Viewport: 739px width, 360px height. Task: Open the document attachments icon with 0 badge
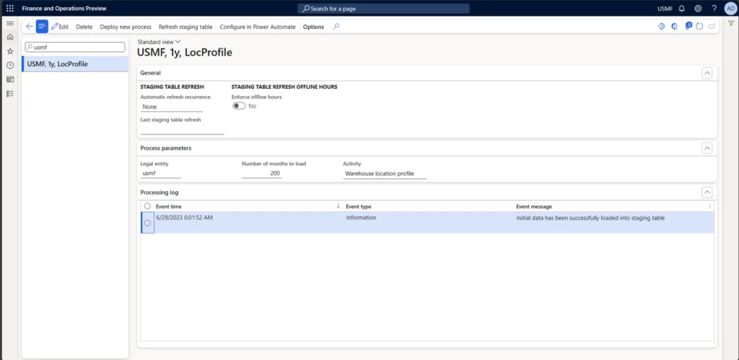pos(688,27)
